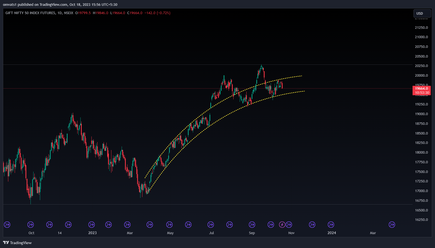This screenshot has height=248, width=435.
Task: Click the high value H19846.0
Action: tap(101, 13)
